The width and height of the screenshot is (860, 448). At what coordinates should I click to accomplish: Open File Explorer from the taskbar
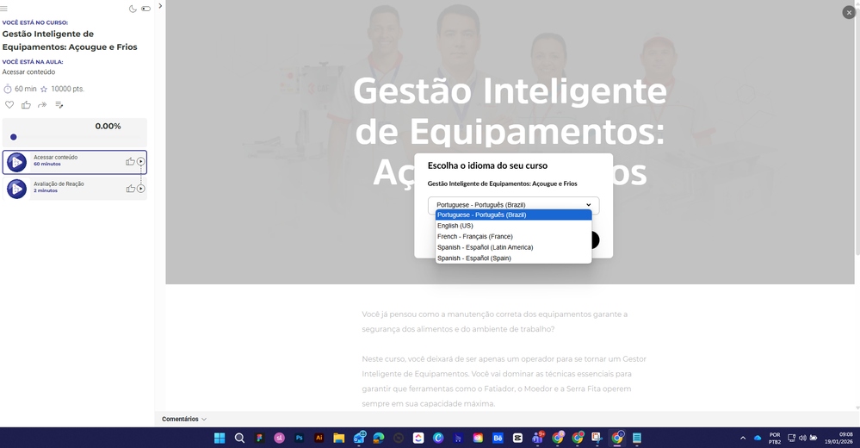click(339, 438)
